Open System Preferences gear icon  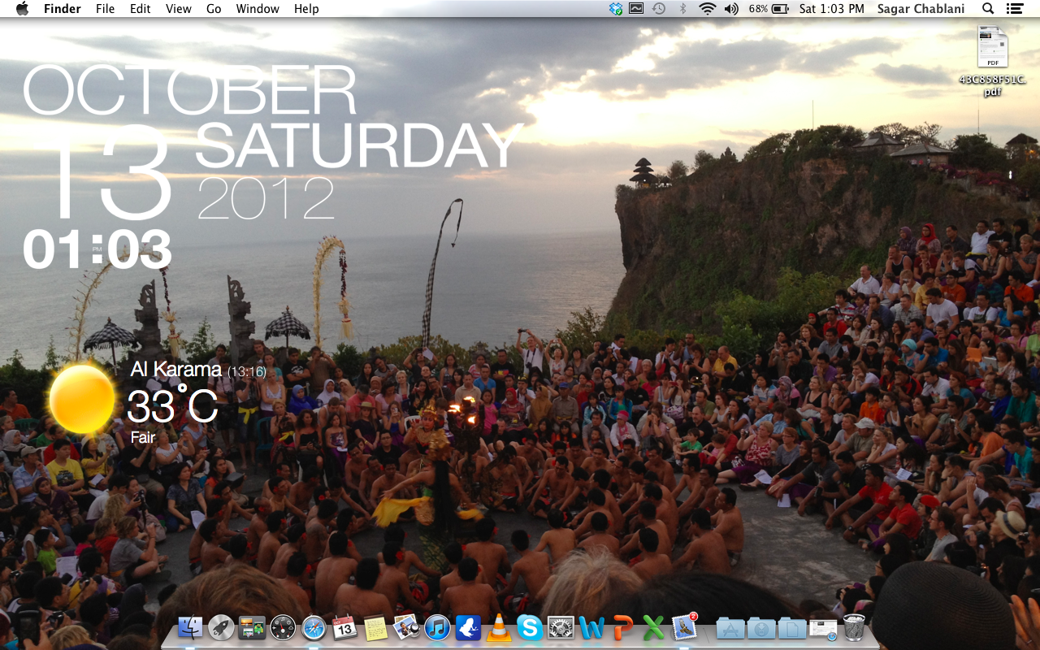tap(561, 627)
